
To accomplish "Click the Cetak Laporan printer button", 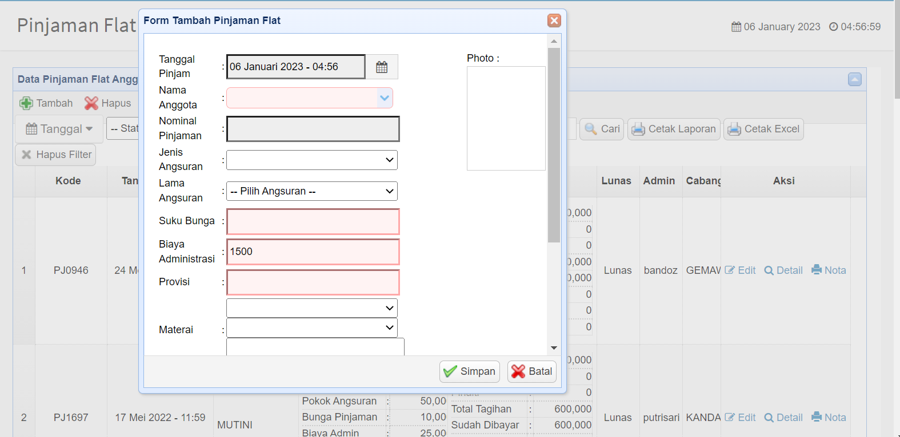I will [674, 129].
